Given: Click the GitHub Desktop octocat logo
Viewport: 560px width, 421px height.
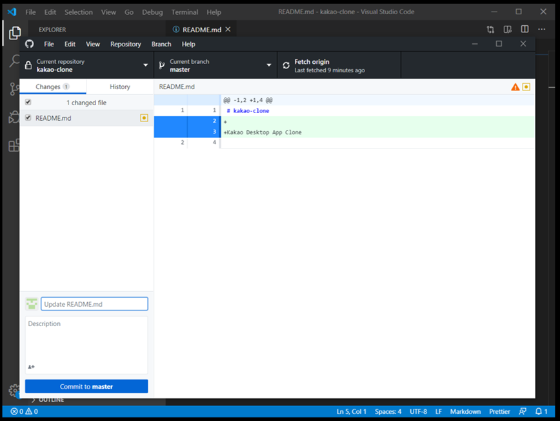Looking at the screenshot, I should (x=29, y=44).
